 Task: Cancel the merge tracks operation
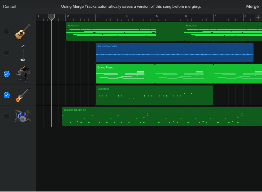(x=10, y=7)
